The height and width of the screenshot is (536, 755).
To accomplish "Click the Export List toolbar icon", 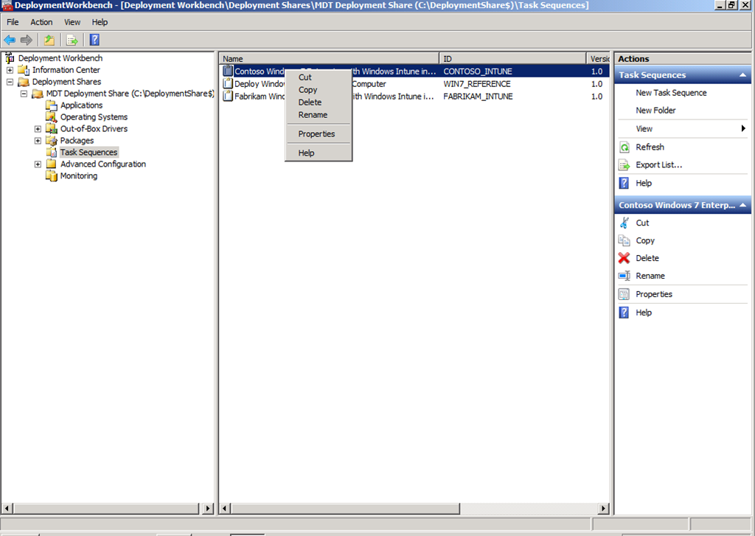I will [x=72, y=40].
